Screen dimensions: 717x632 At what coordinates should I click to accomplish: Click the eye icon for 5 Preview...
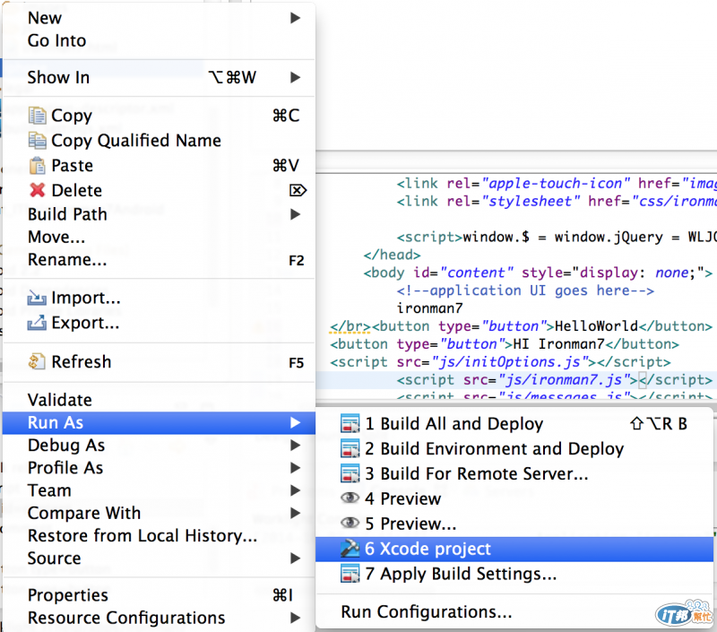tap(350, 523)
